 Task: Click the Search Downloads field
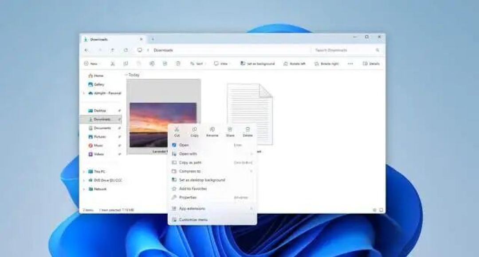pos(347,50)
